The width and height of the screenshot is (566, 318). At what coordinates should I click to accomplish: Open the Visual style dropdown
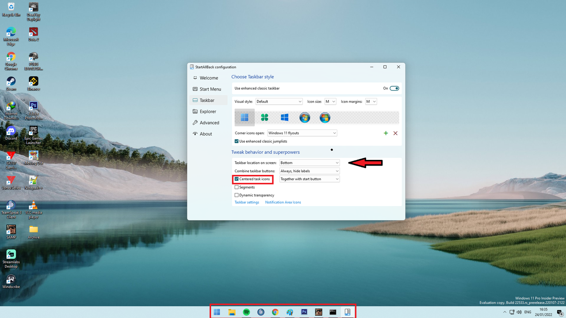coord(279,102)
